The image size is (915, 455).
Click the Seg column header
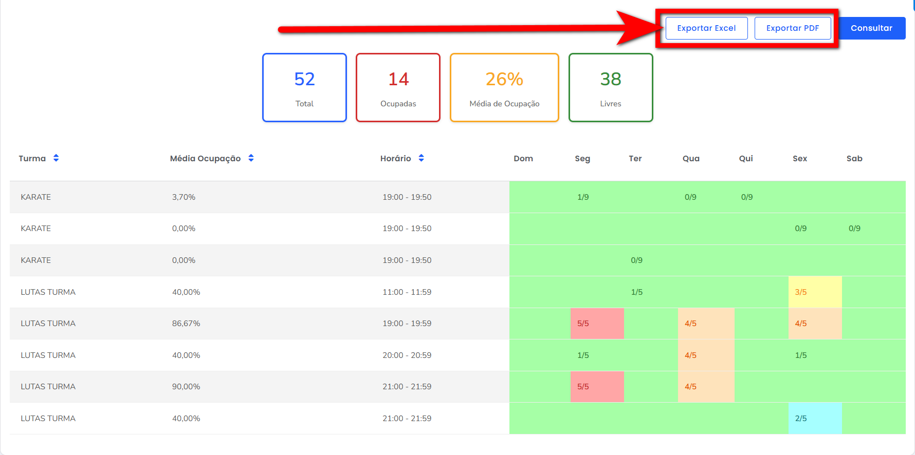click(x=582, y=159)
